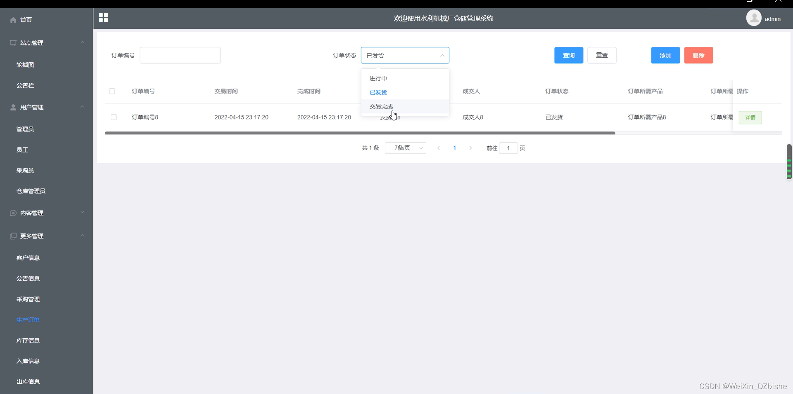The image size is (793, 394).
Task: Focus the 前往 page number input
Action: pyautogui.click(x=508, y=148)
